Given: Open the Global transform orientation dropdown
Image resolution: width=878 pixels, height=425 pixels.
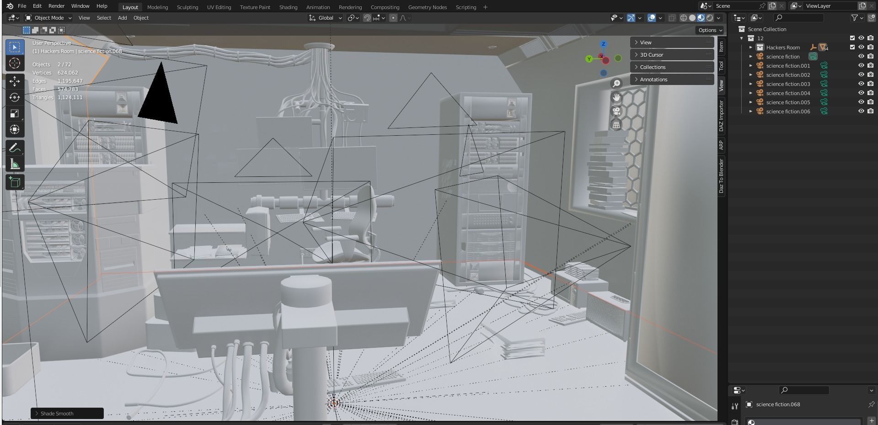Looking at the screenshot, I should click(x=326, y=18).
